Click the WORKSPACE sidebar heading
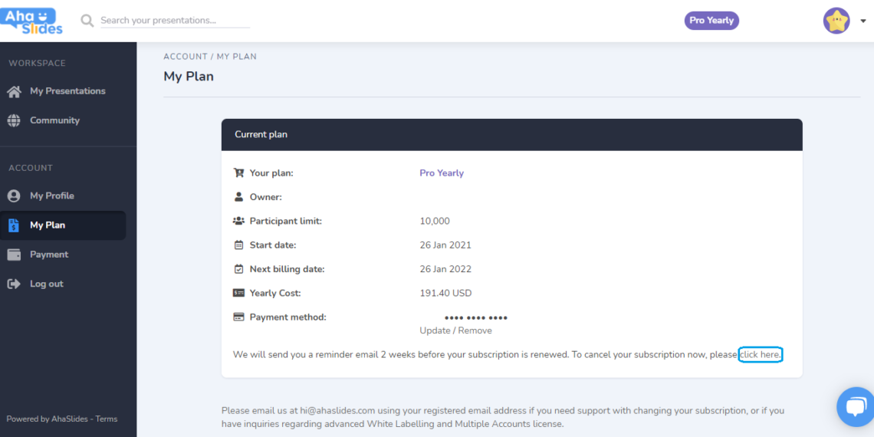874x437 pixels. click(x=37, y=64)
